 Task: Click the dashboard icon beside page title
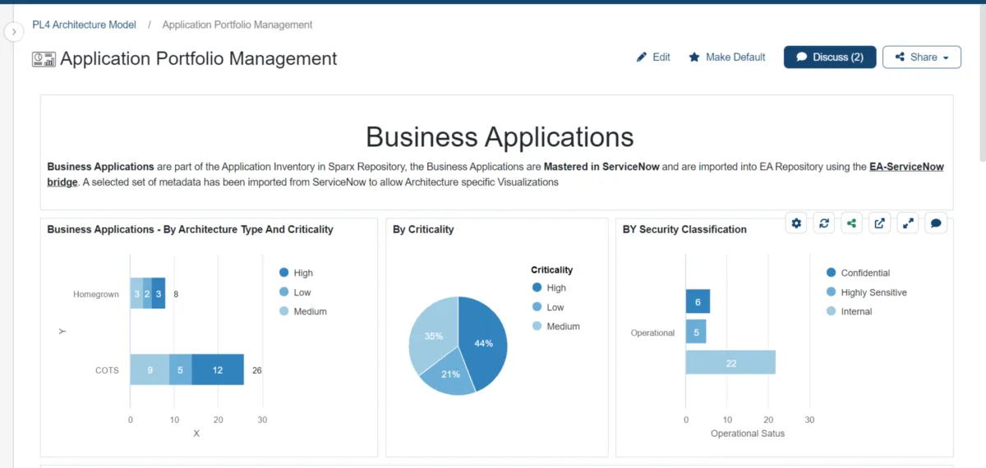tap(44, 59)
